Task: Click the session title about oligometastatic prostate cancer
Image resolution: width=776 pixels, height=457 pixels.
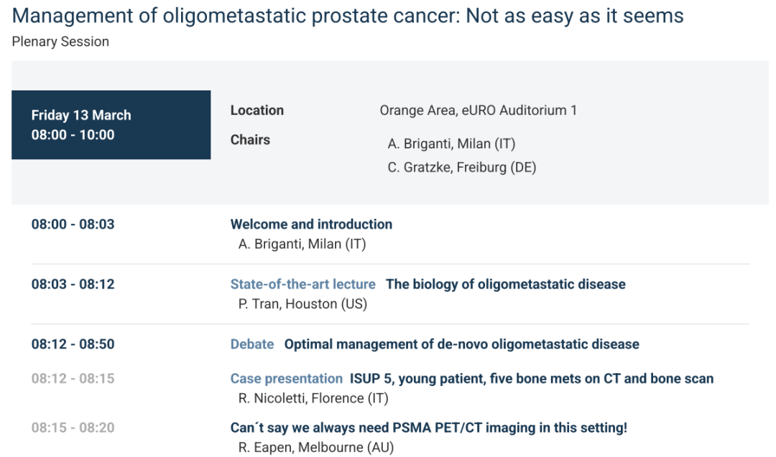Action: coord(348,15)
